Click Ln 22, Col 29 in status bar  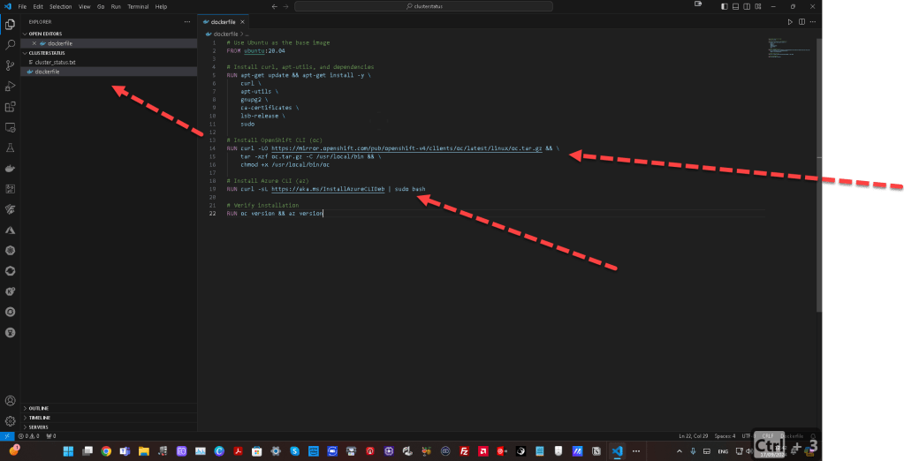pyautogui.click(x=694, y=436)
